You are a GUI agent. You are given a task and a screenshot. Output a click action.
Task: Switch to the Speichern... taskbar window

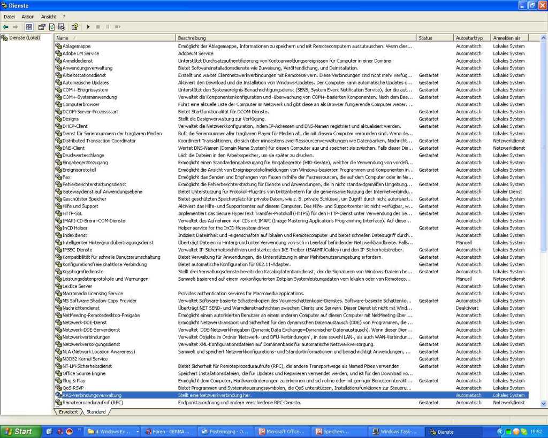tap(339, 432)
